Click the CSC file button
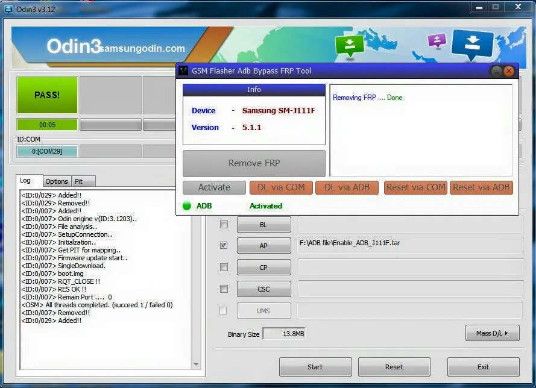This screenshot has height=388, width=536. [264, 289]
